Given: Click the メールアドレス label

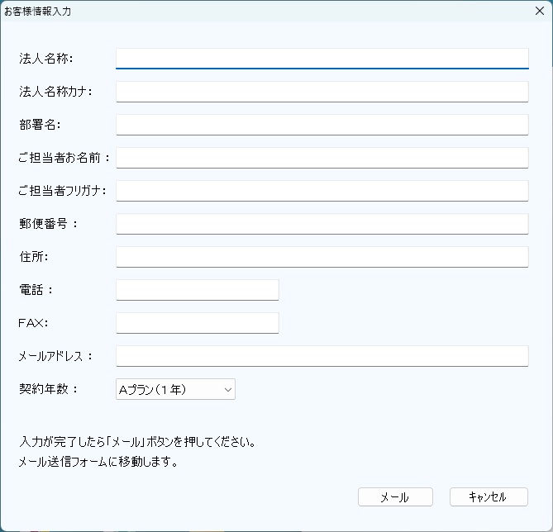Looking at the screenshot, I should pyautogui.click(x=55, y=356).
